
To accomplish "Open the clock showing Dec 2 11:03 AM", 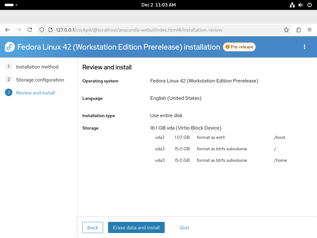I will 158,5.
